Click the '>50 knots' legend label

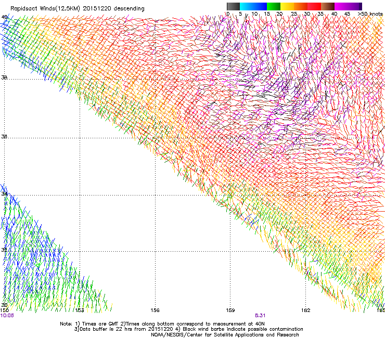tap(370, 14)
